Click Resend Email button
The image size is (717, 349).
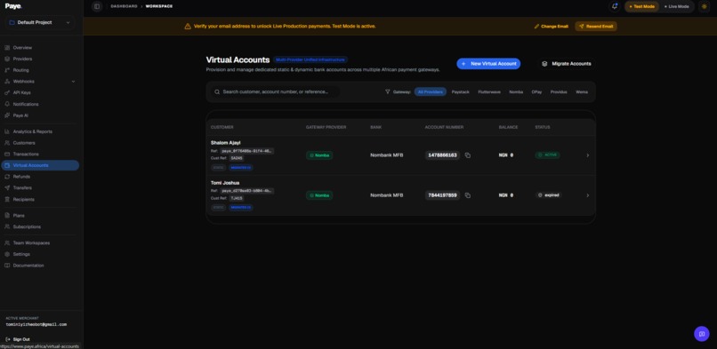tap(596, 27)
